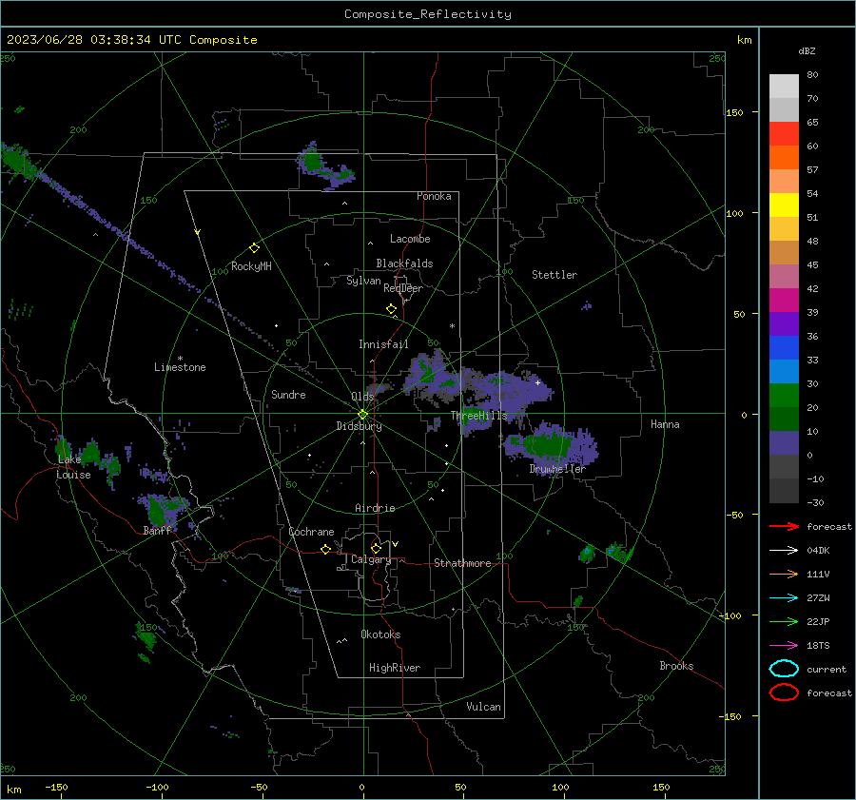The height and width of the screenshot is (800, 856).
Task: Click the yellow diamond marker above Calgary
Action: pos(376,548)
